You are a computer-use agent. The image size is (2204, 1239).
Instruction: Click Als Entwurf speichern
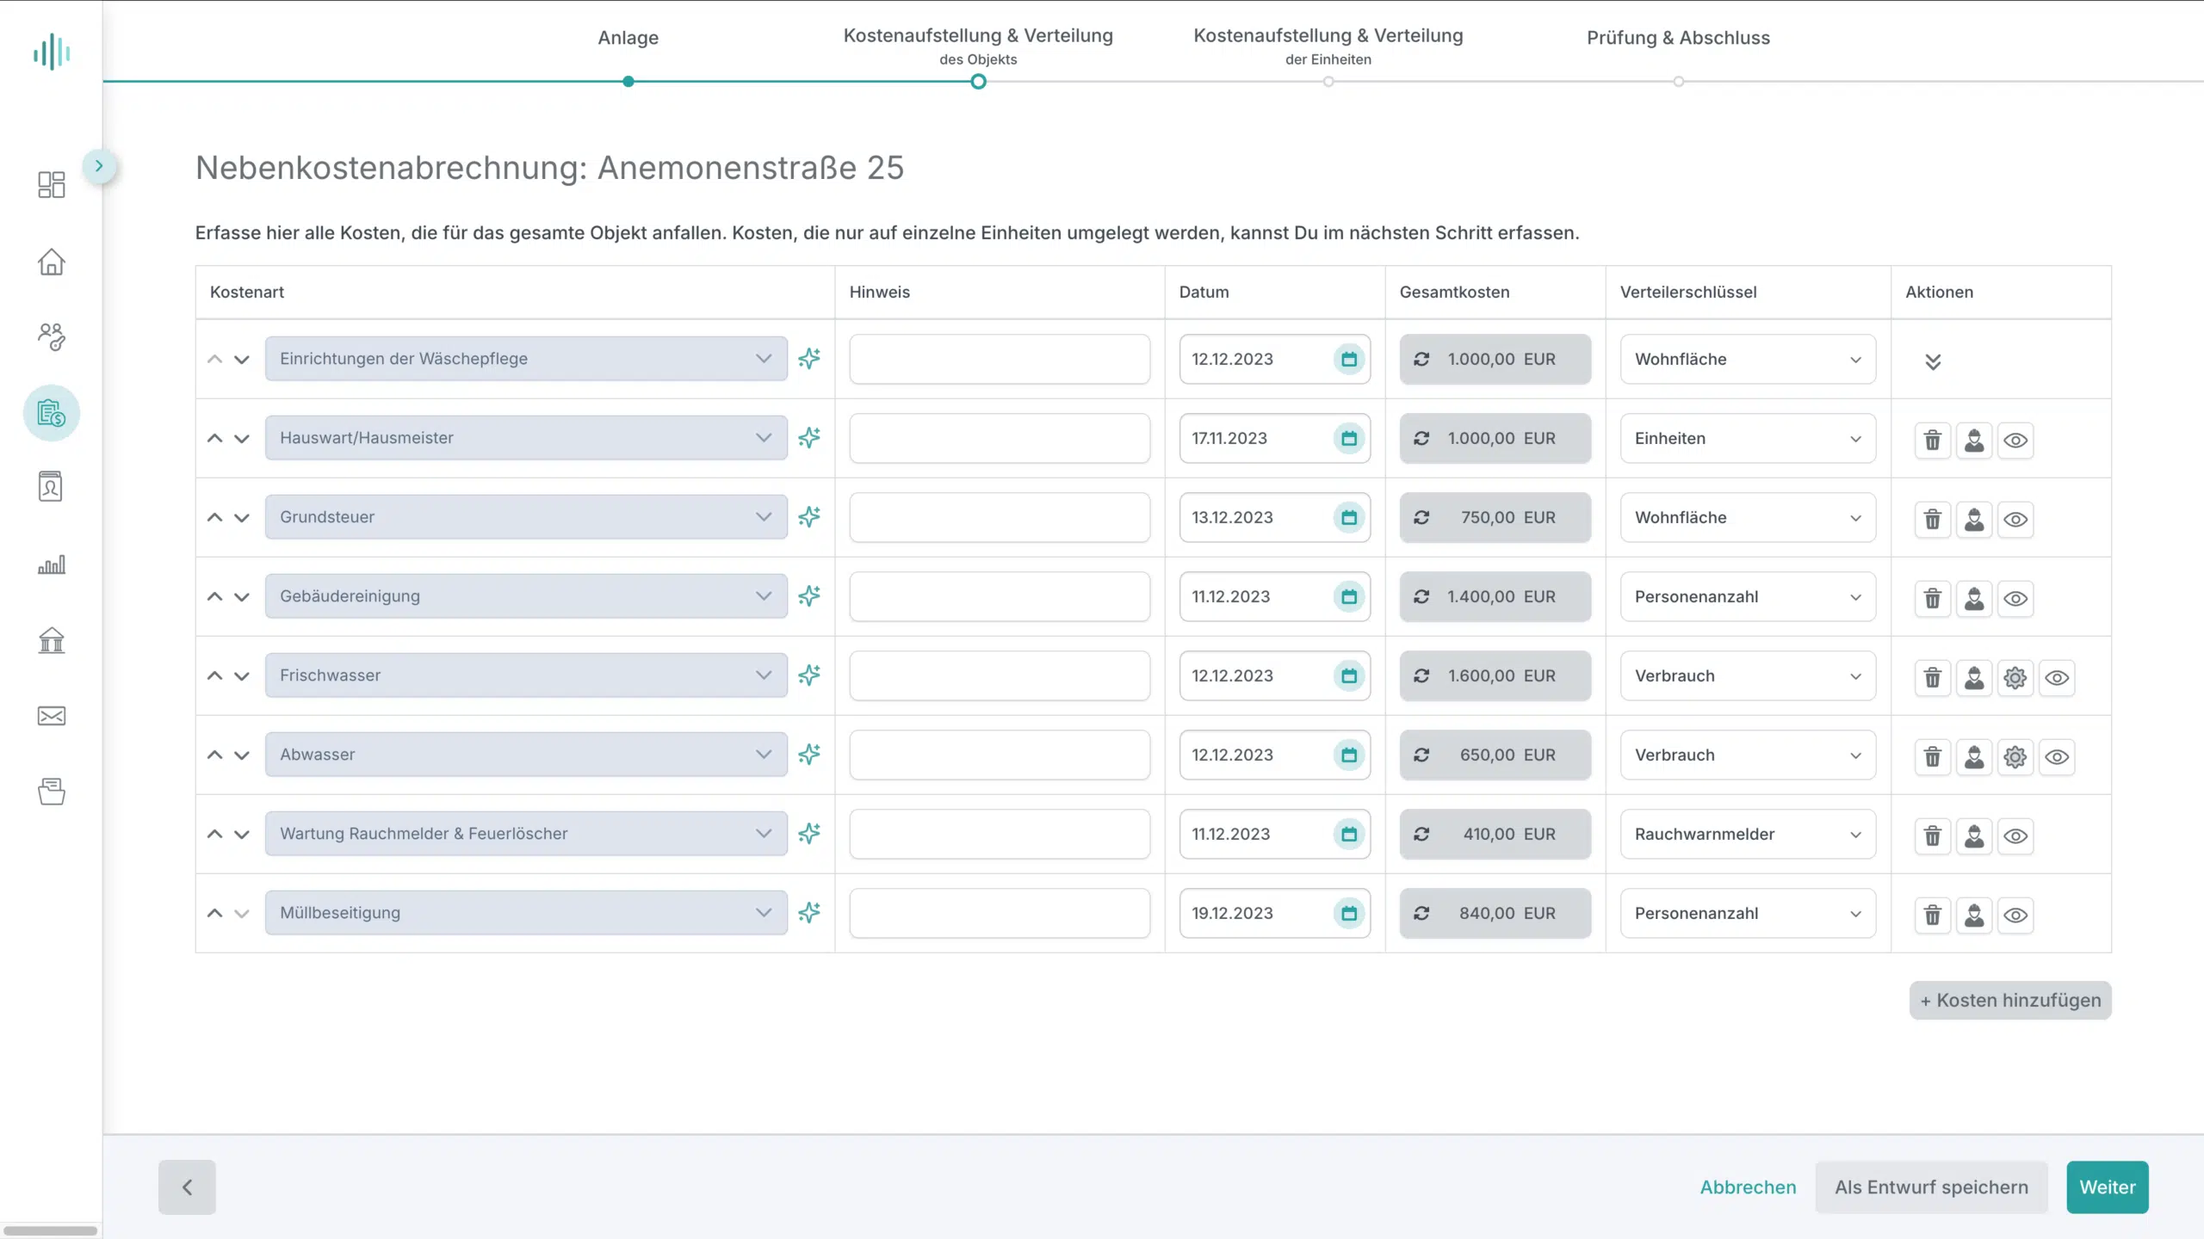[1931, 1187]
